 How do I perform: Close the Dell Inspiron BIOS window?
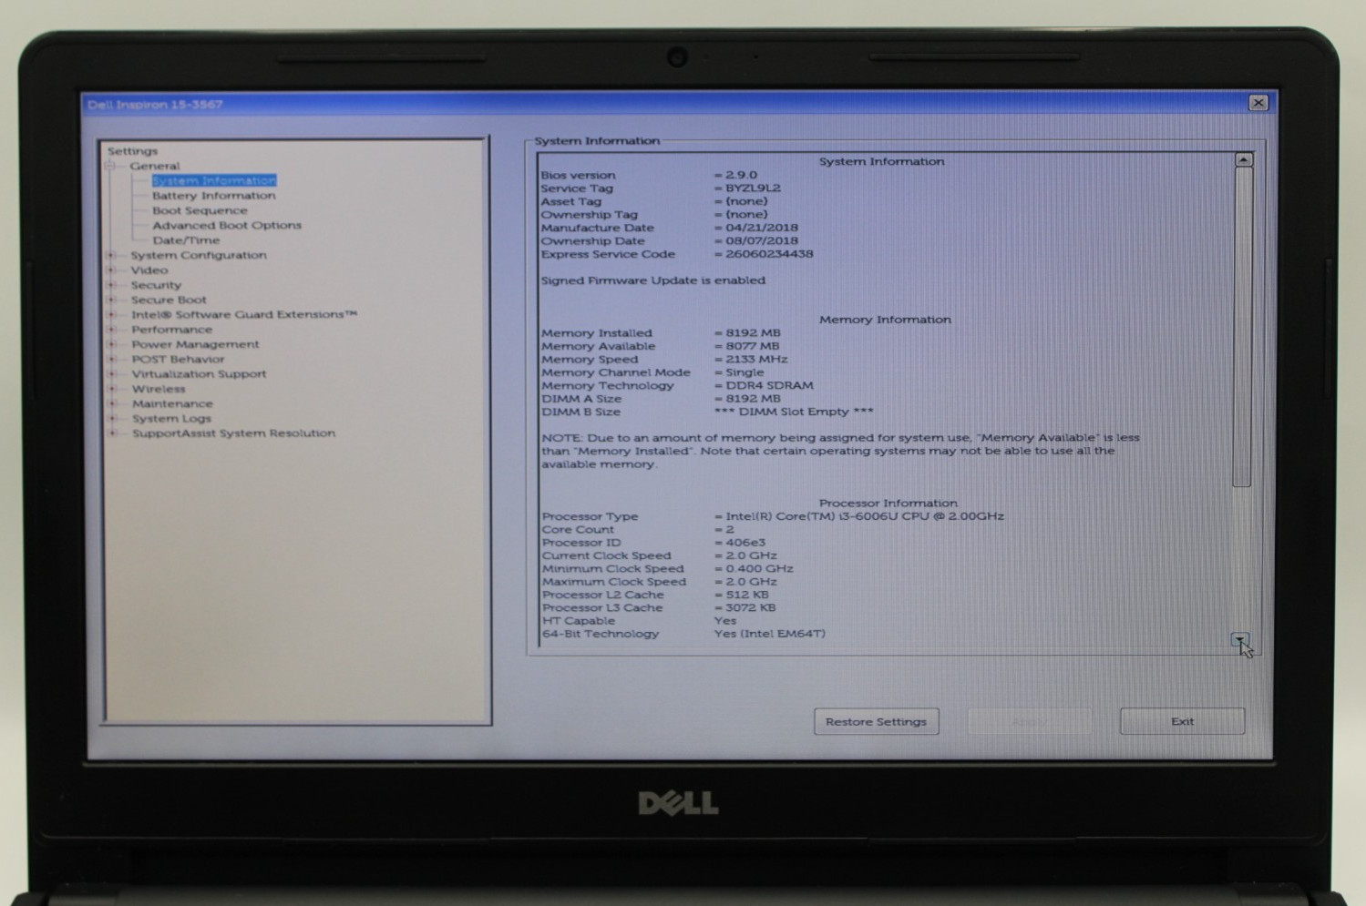(1258, 103)
